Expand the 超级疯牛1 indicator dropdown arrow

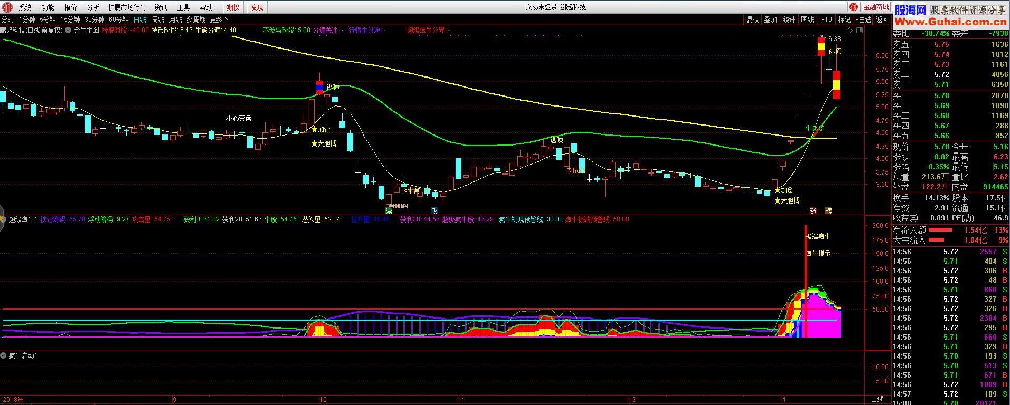pyautogui.click(x=4, y=219)
